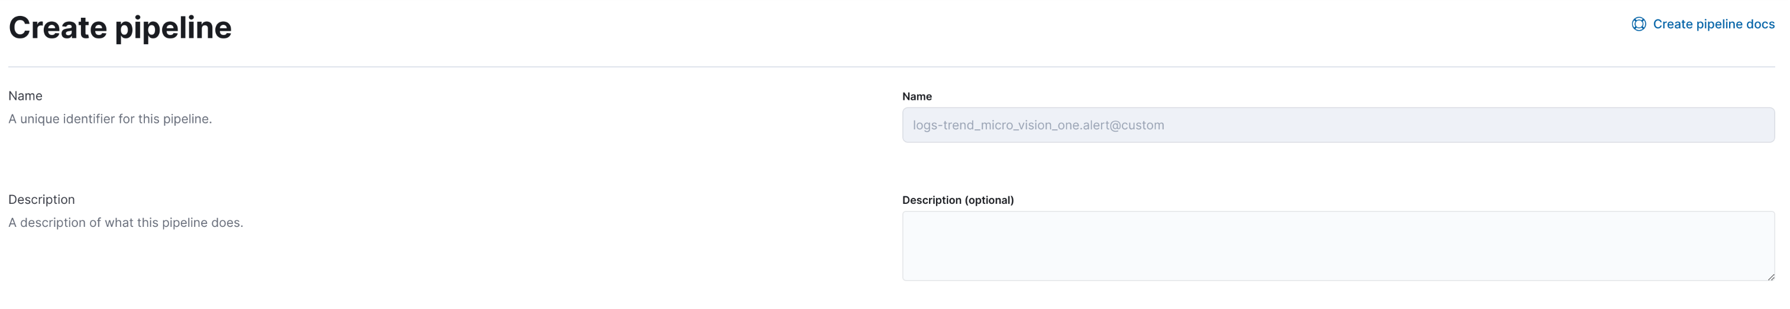
Task: Click the word "pipeline" in the page heading
Action: [173, 28]
